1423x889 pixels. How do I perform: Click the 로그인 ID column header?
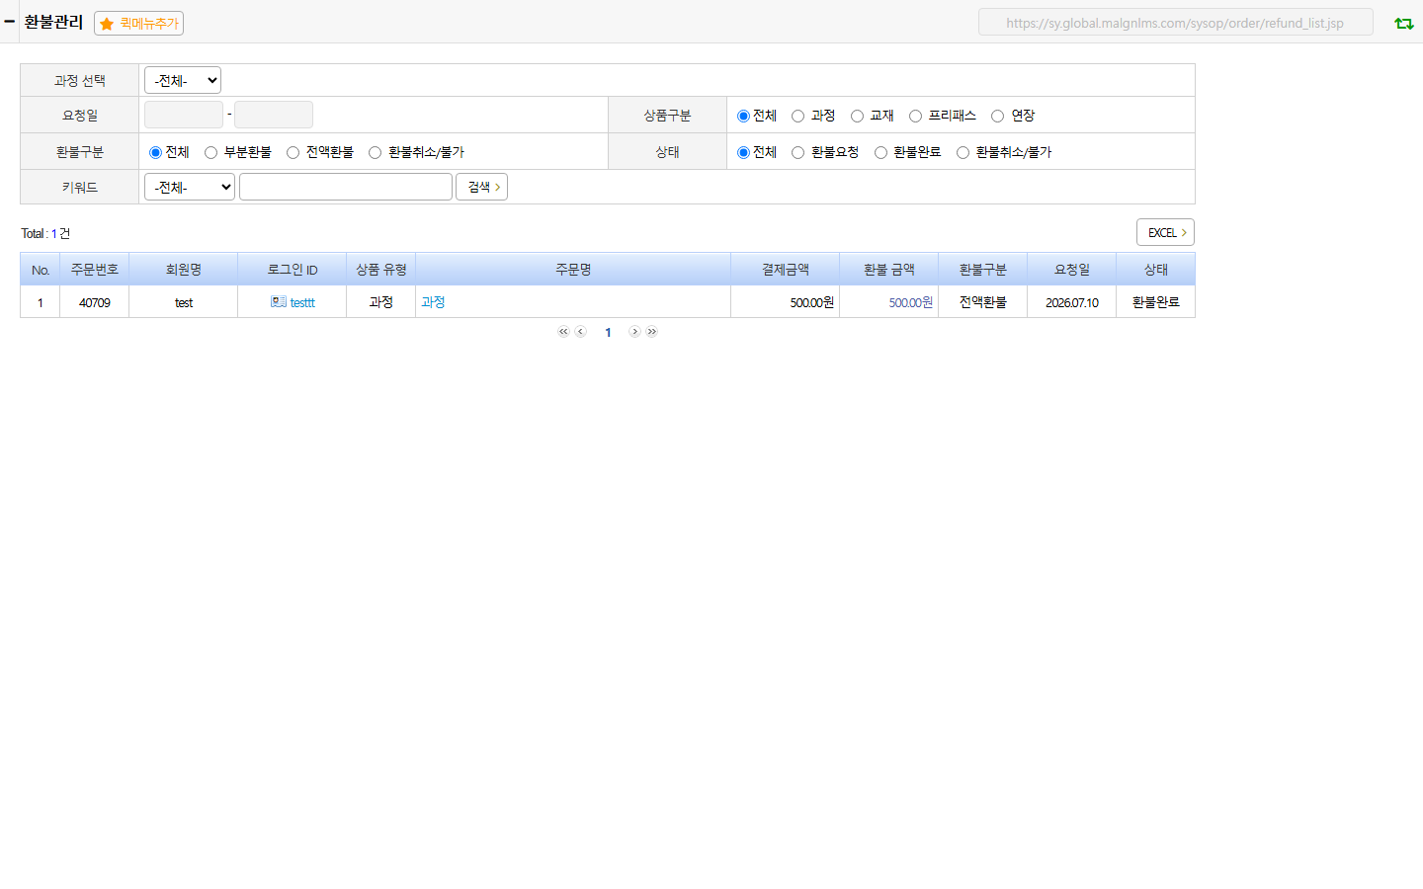(293, 270)
